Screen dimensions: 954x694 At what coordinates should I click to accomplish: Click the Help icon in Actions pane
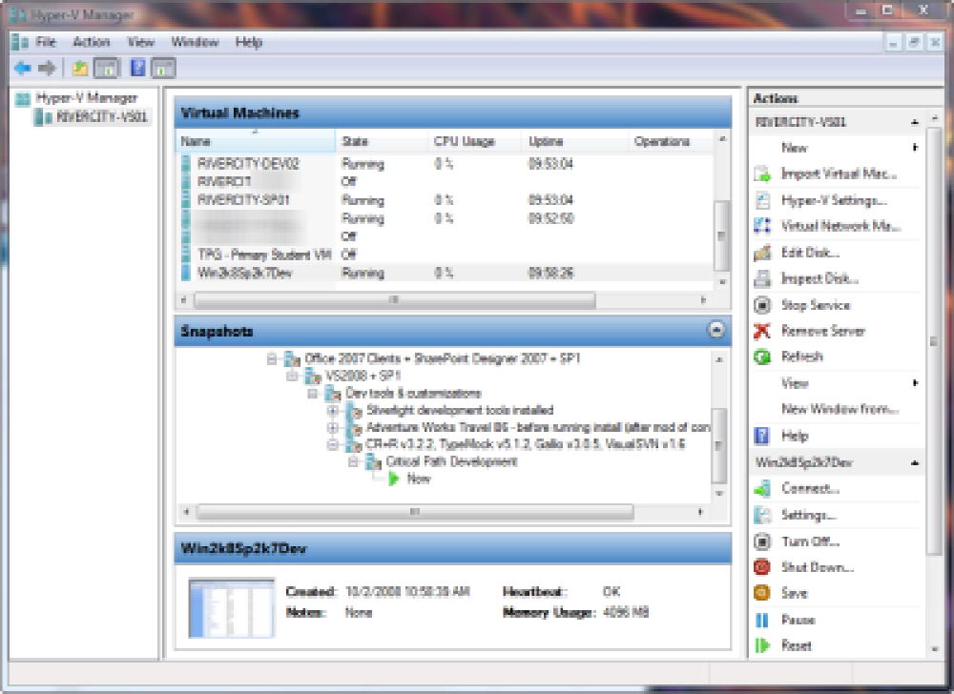(x=762, y=436)
